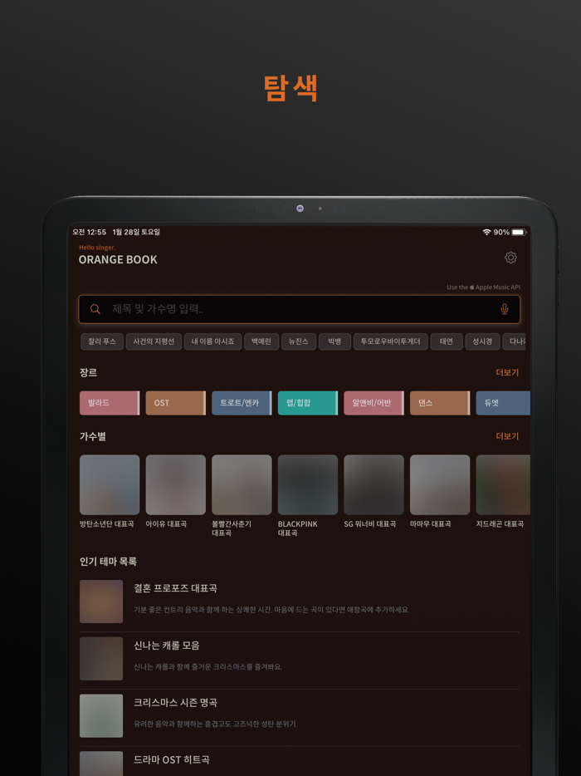This screenshot has width=581, height=776.
Task: Tap the search magnifier icon
Action: (95, 309)
